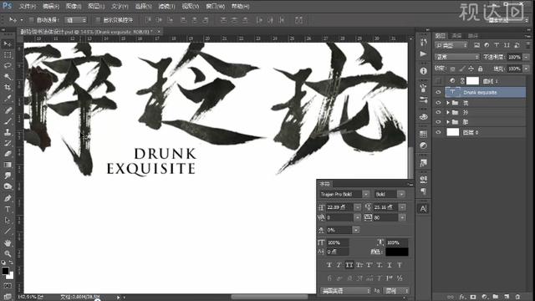Select the Hand tool
Screen dimensions: 535x301
pos(8,242)
